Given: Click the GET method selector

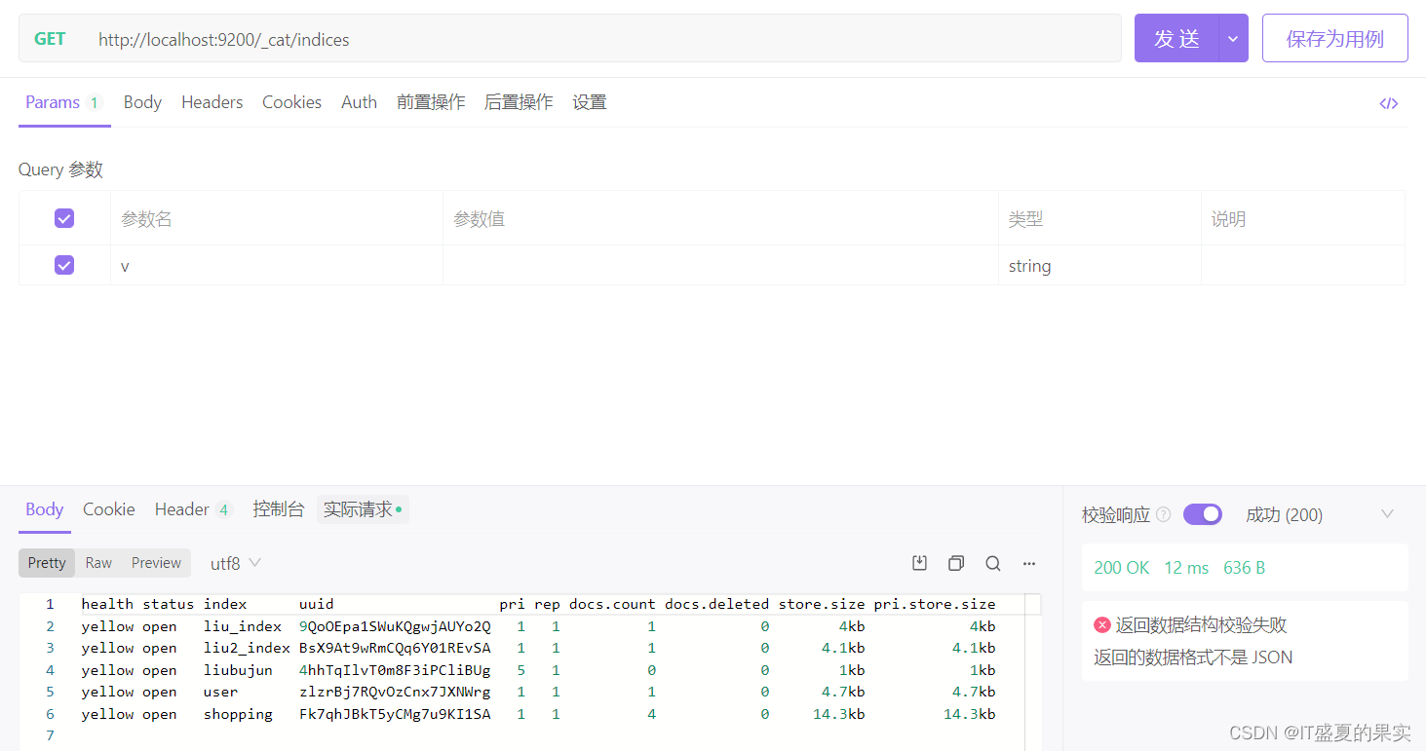Looking at the screenshot, I should pos(50,39).
